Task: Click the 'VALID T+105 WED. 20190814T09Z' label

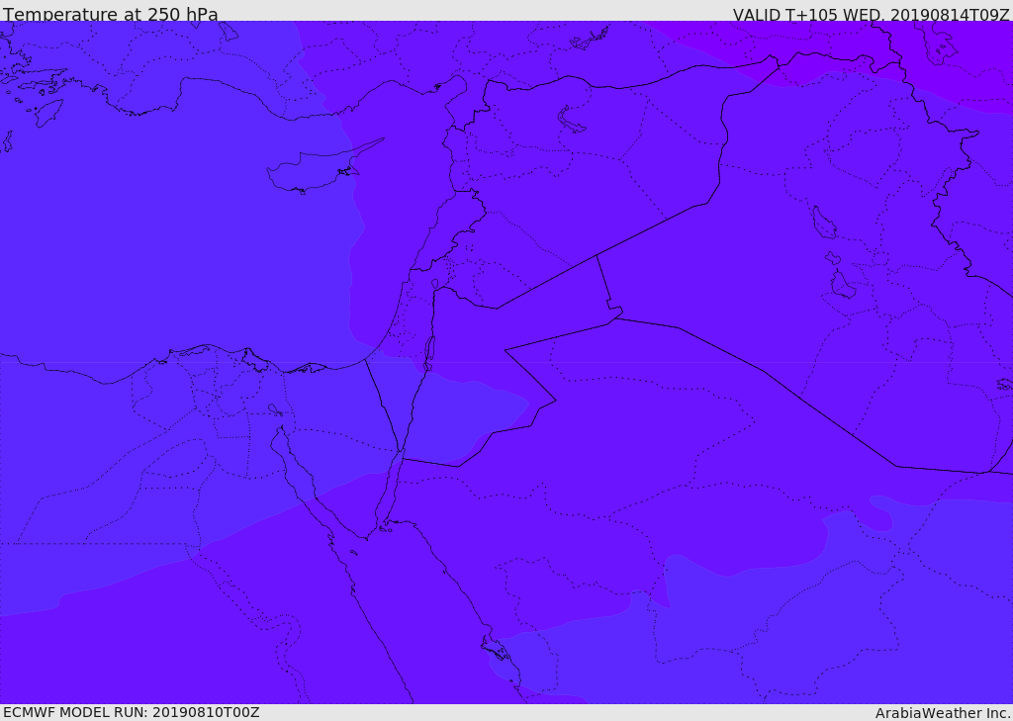Action: pos(871,14)
